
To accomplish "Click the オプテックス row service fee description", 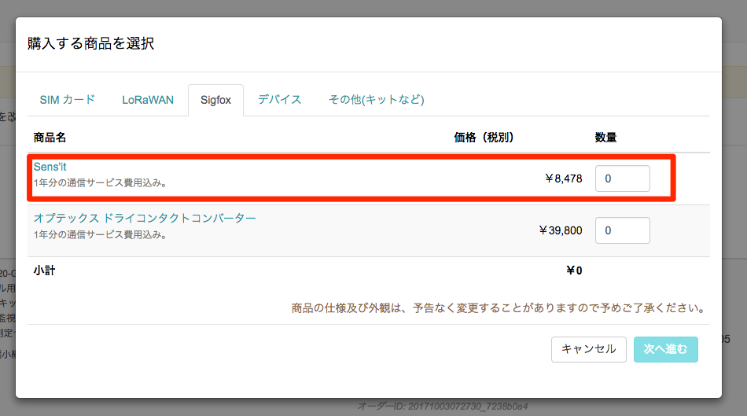I will pos(100,235).
